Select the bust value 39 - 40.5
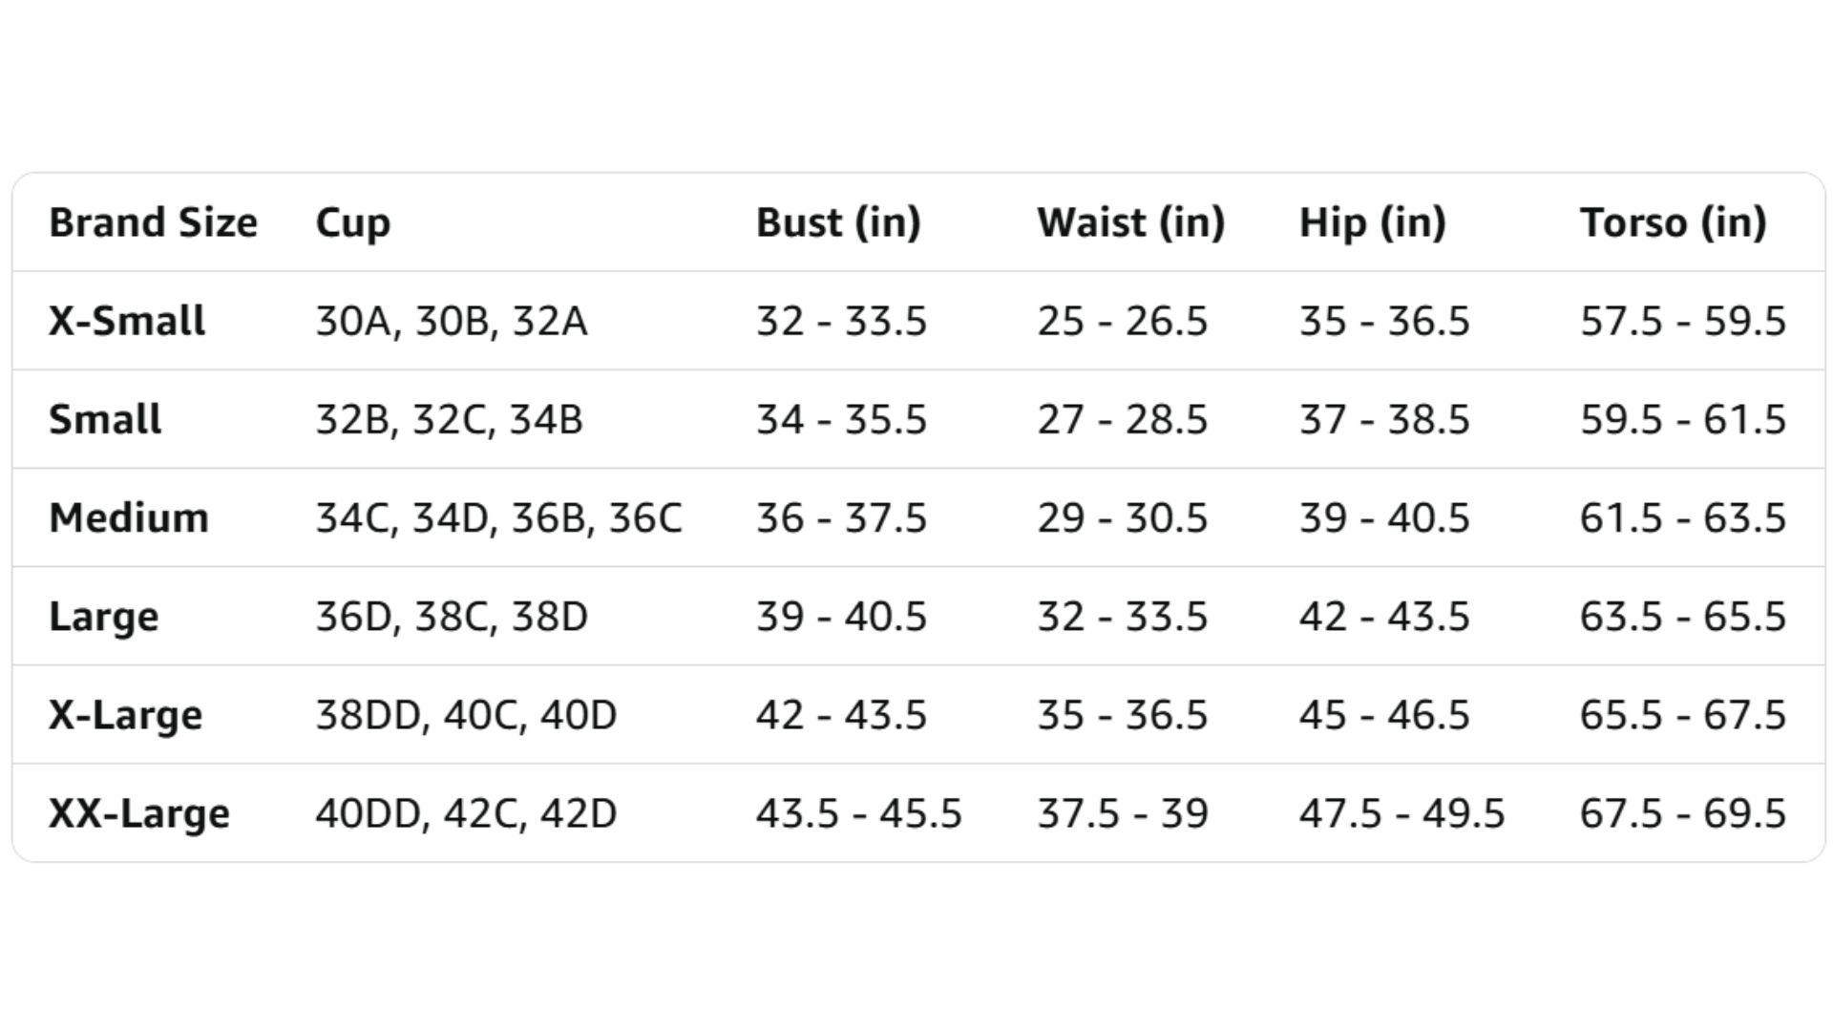The height and width of the screenshot is (1031, 1833). click(x=841, y=616)
